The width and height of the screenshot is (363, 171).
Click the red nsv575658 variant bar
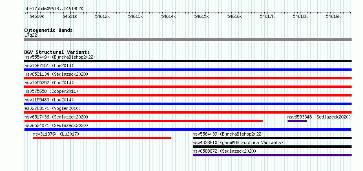point(188,95)
